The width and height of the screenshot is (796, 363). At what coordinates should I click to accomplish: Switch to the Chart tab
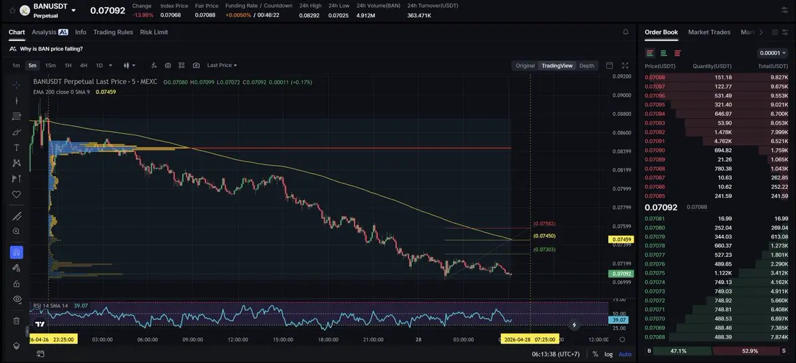(17, 32)
